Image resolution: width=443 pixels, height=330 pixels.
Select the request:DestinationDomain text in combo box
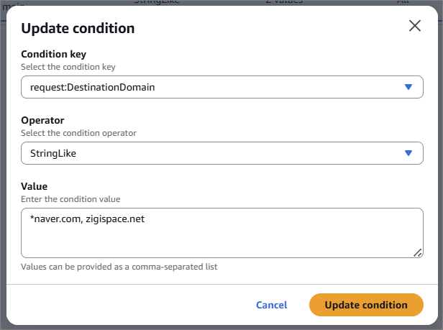point(92,87)
